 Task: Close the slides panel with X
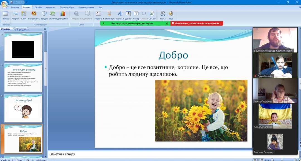point(45,29)
